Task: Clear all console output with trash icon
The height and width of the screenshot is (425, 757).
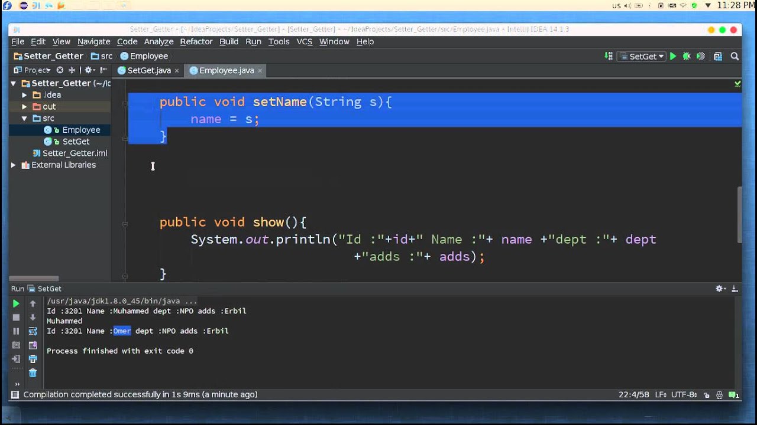Action: tap(33, 373)
